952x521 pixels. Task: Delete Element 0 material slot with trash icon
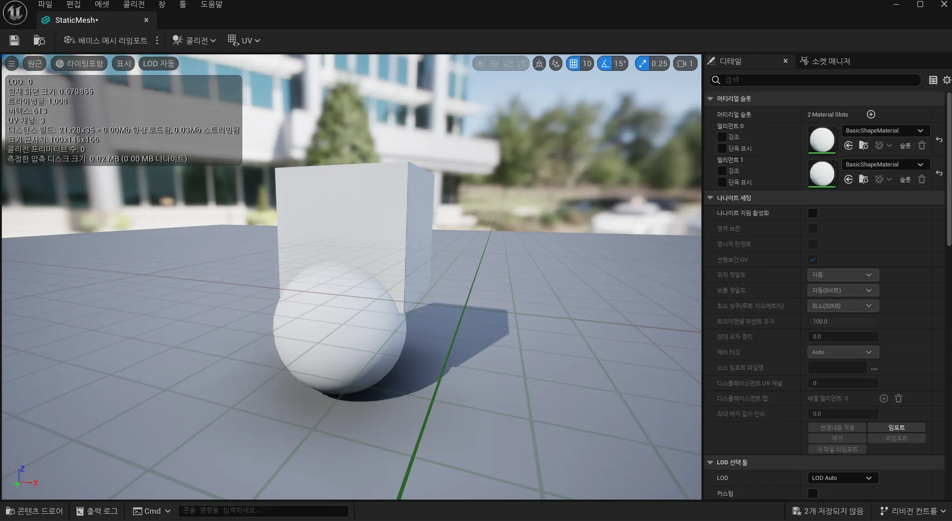(922, 146)
